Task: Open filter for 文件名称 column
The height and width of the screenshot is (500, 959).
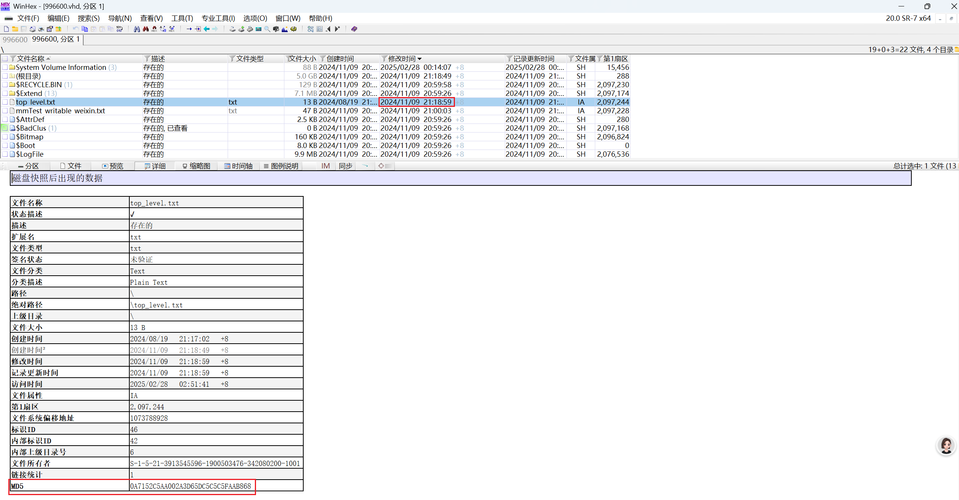Action: click(13, 59)
